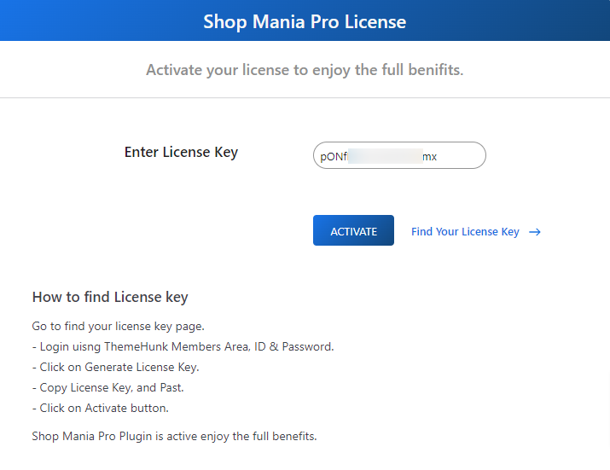Click the right arrow icon beside Find Your License Key
The width and height of the screenshot is (610, 470).
click(x=535, y=232)
